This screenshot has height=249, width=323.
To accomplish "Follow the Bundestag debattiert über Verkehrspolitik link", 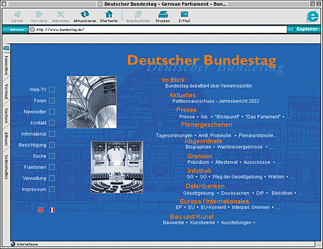I will (209, 86).
